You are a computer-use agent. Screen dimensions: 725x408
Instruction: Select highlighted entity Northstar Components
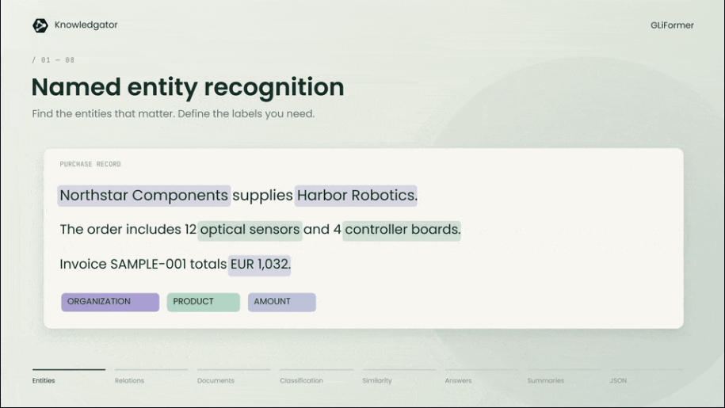143,196
